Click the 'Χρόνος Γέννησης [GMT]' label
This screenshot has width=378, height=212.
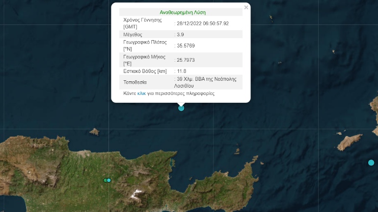pos(142,24)
